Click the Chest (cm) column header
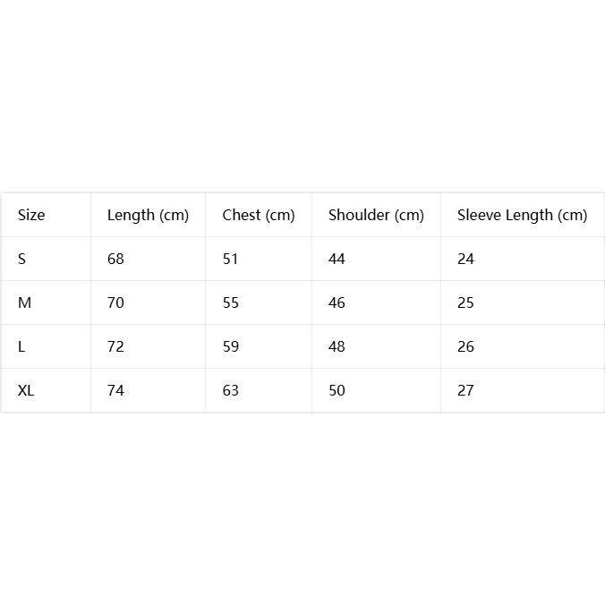The width and height of the screenshot is (605, 605). click(x=259, y=216)
